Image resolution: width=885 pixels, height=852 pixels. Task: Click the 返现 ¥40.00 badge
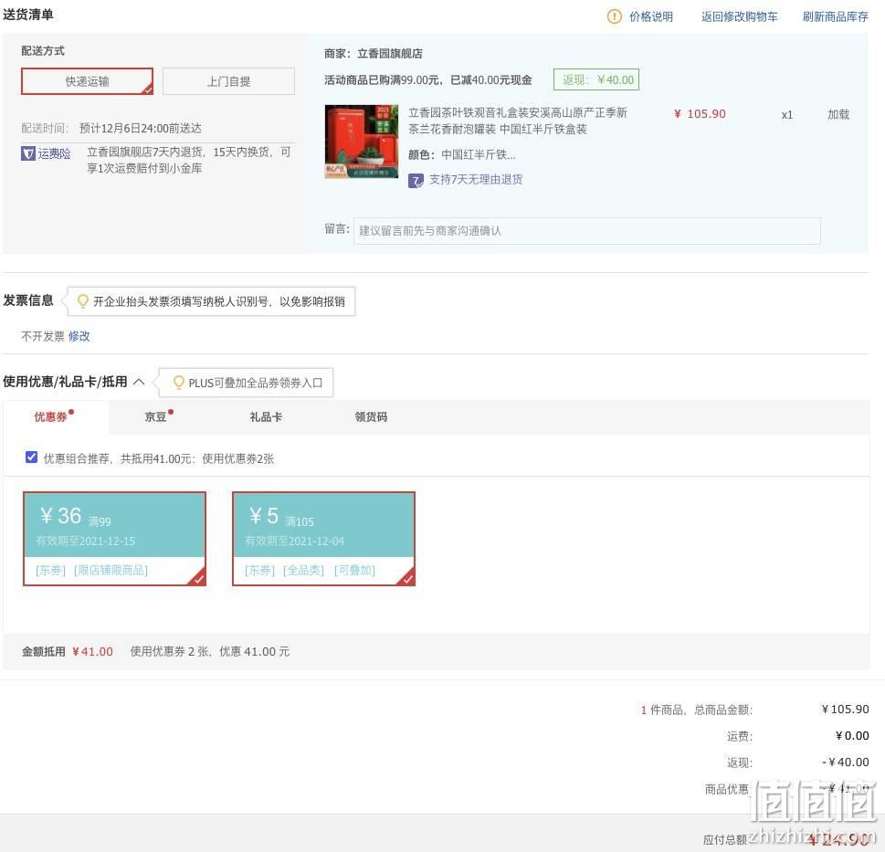pos(596,79)
